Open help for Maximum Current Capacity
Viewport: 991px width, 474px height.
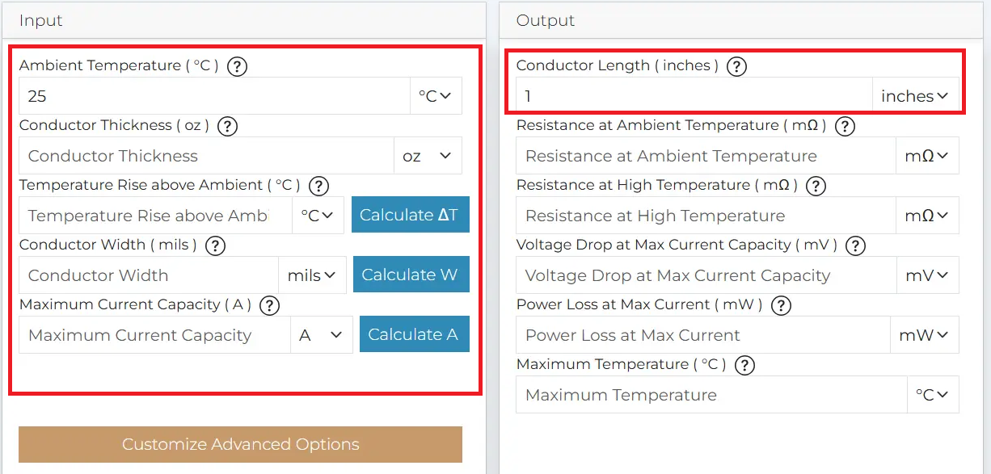click(x=269, y=305)
